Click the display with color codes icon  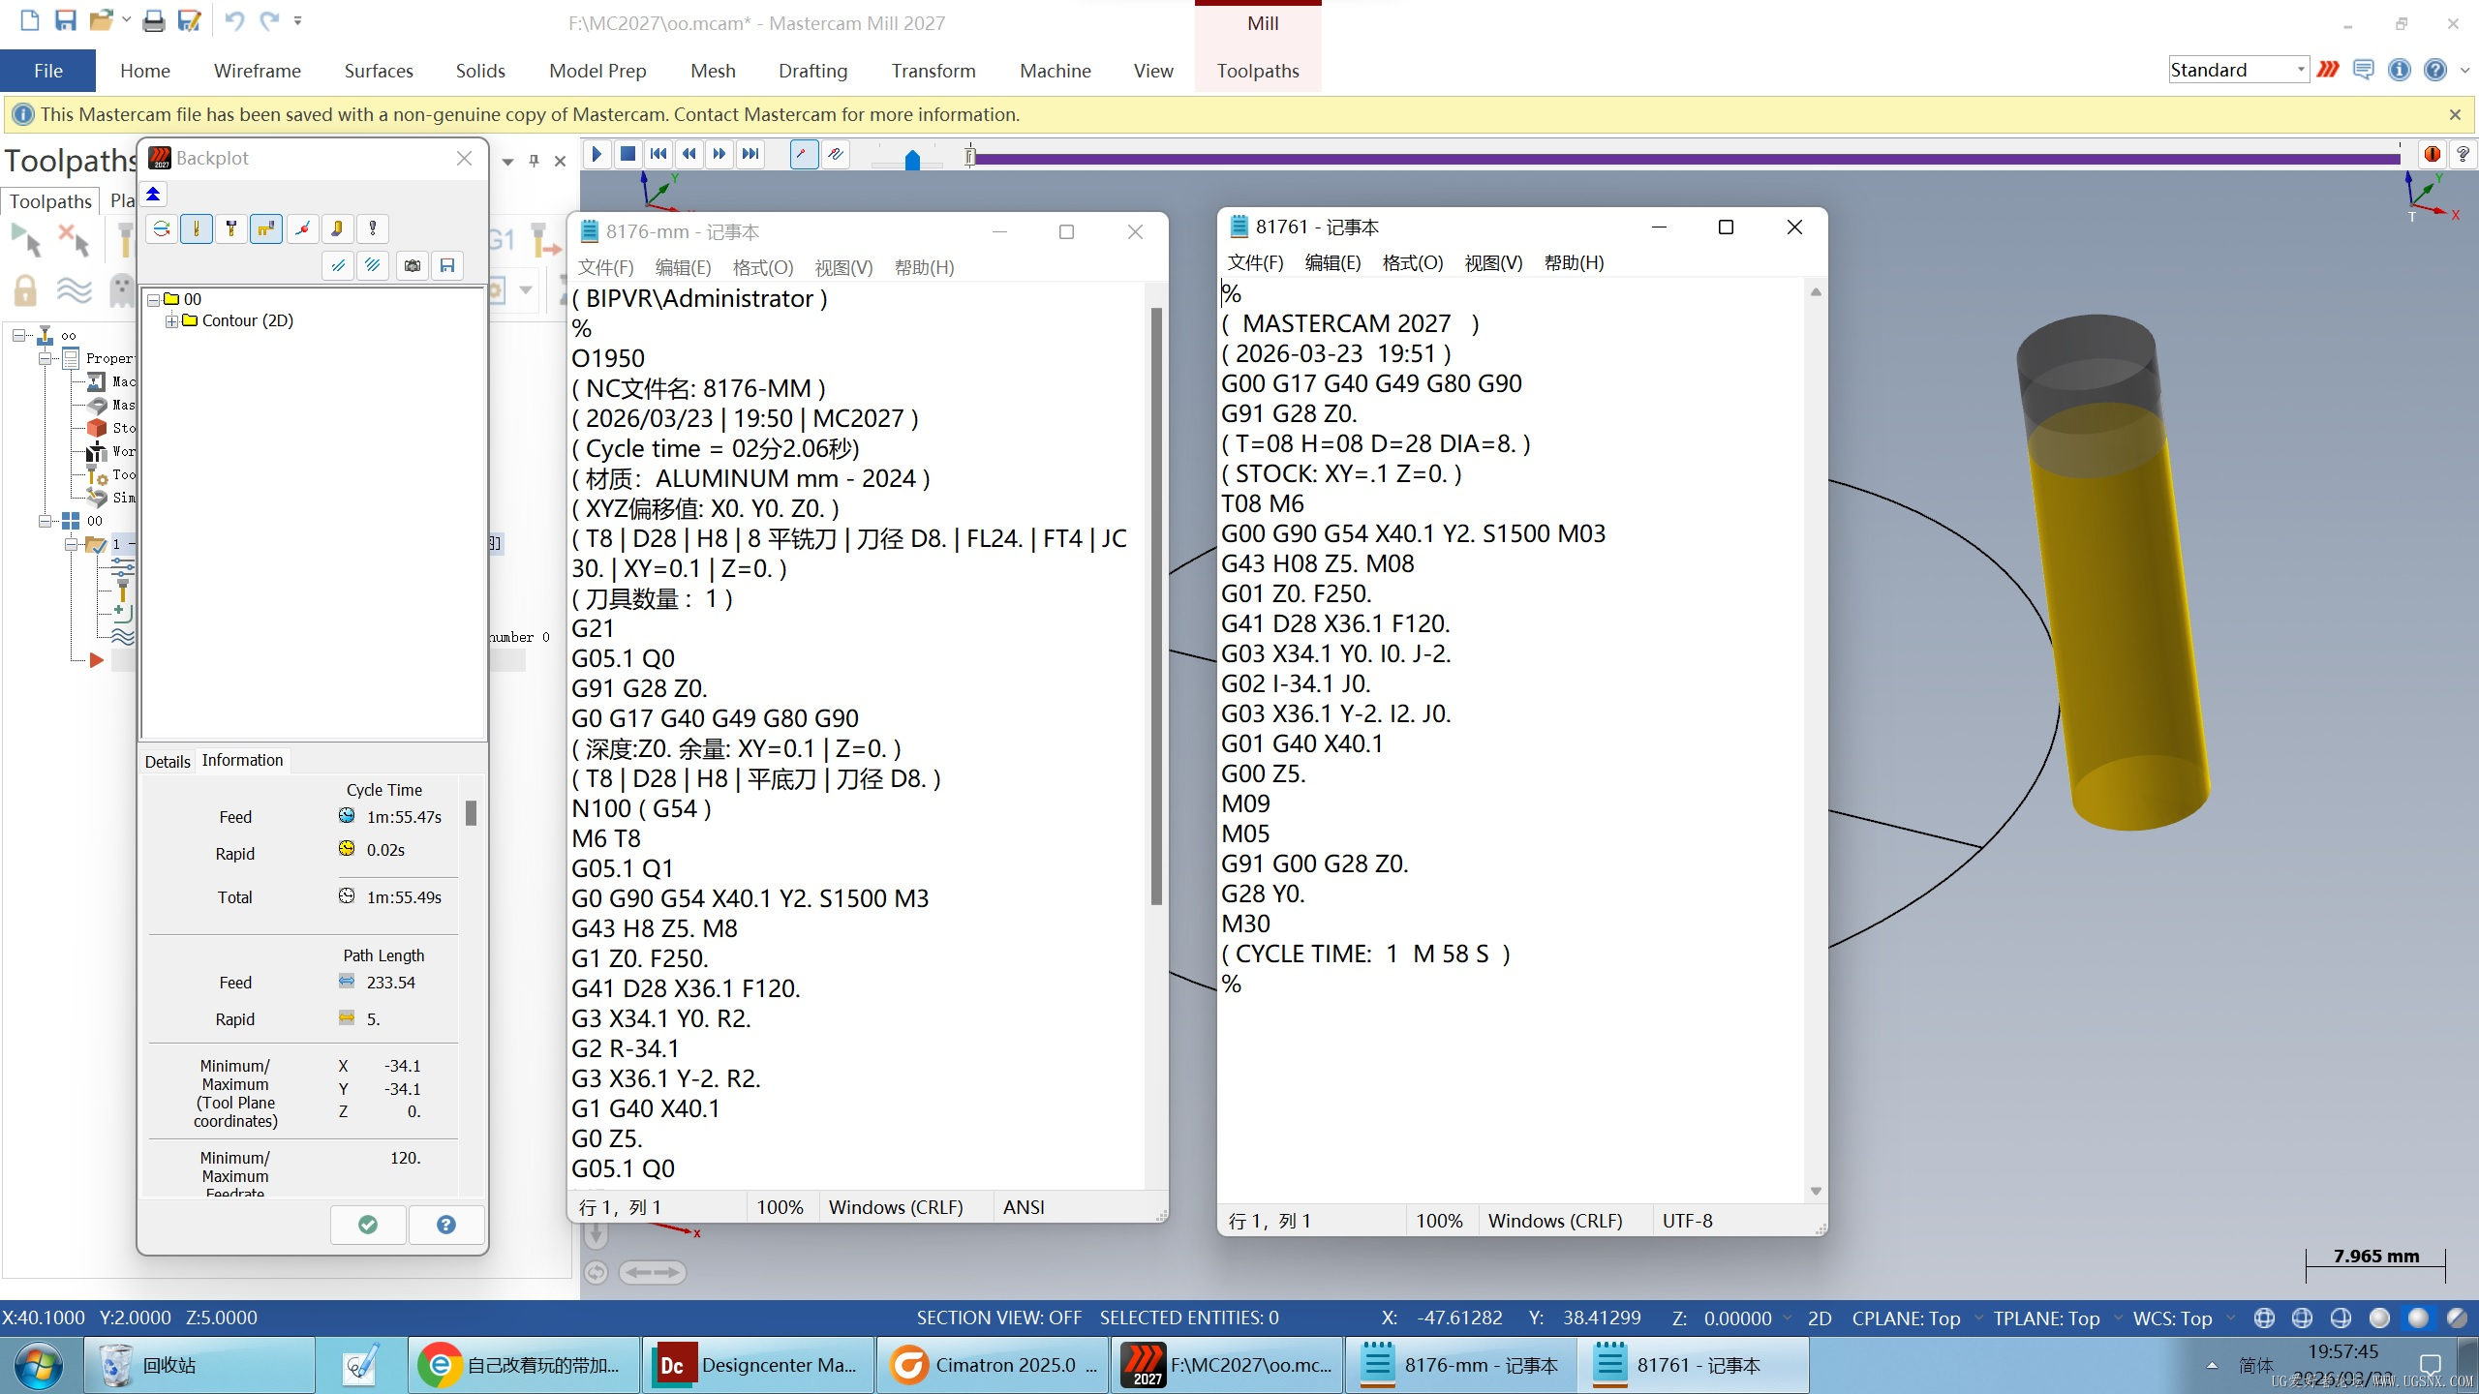point(162,228)
